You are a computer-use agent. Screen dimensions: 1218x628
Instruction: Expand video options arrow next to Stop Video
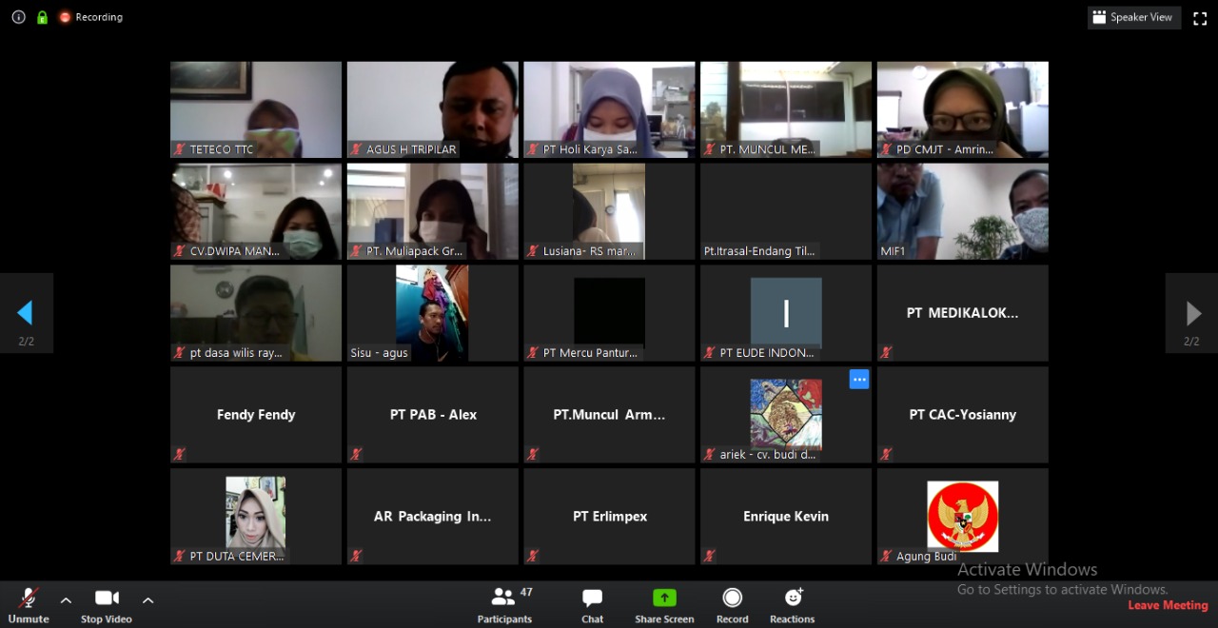(x=147, y=600)
